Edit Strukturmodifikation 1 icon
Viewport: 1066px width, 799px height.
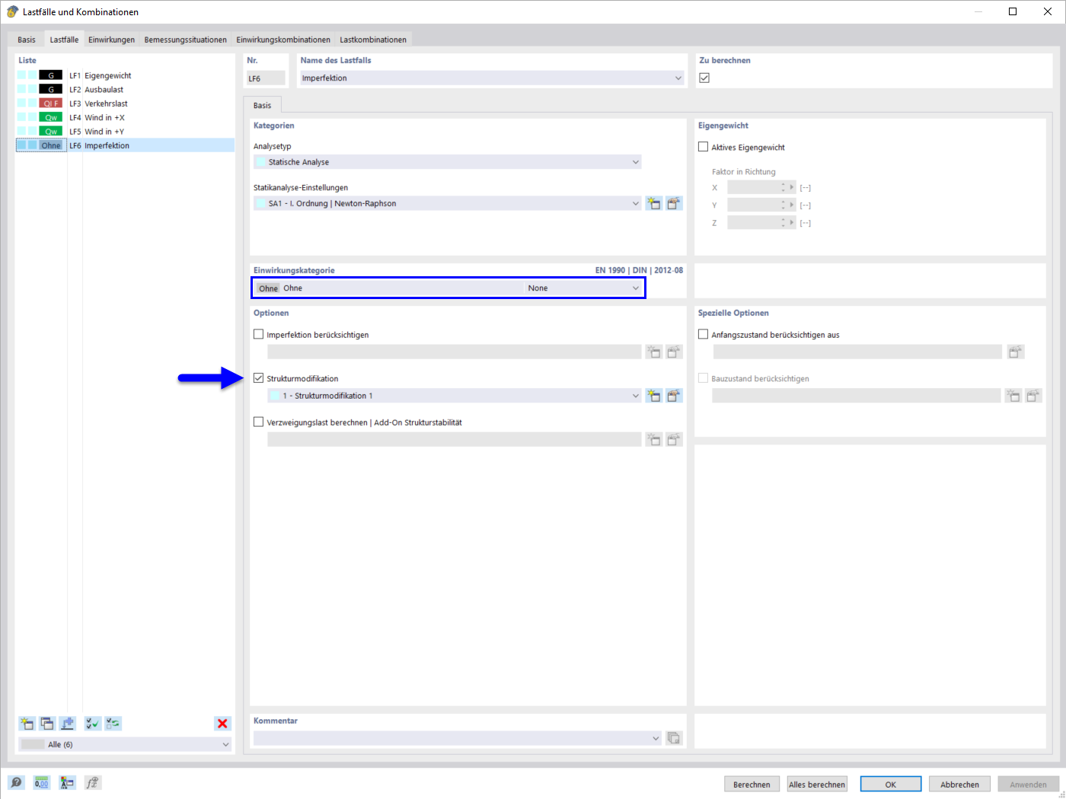(x=674, y=396)
